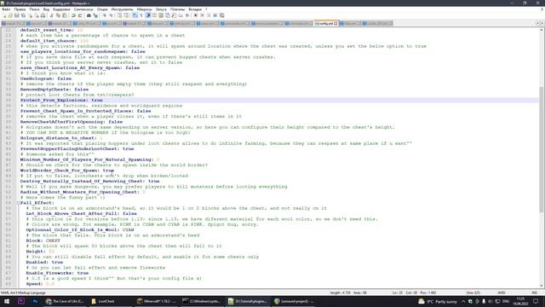Click the Cut toolbar icon
545x307 pixels.
(51, 15)
